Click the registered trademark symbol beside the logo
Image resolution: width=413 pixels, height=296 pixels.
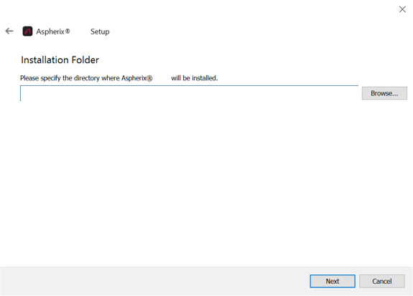[68, 32]
